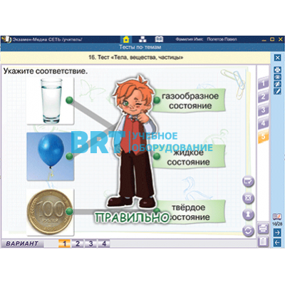Image resolution: width=285 pixels, height=285 pixels.
Task: Click the 'Укажите соответствие.' instruction text
Action: tap(46, 71)
